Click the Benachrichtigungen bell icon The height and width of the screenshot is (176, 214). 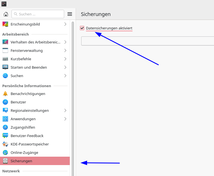5,94
